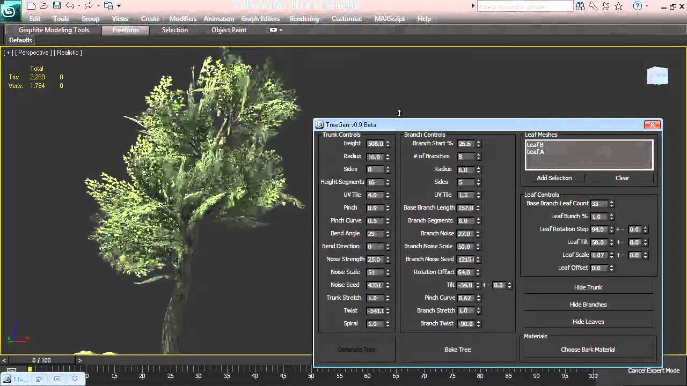
Task: Click the satellite Communication Center icon
Action: tap(606, 6)
